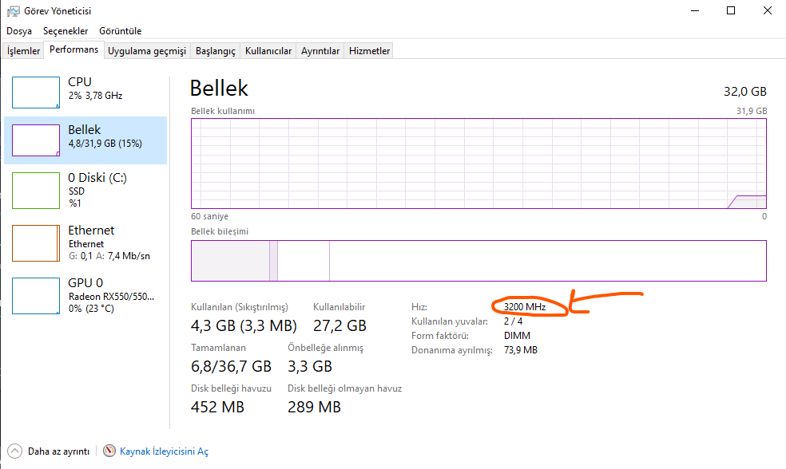Click the Bellek bileşimi composition bar
This screenshot has width=786, height=469.
pos(478,261)
